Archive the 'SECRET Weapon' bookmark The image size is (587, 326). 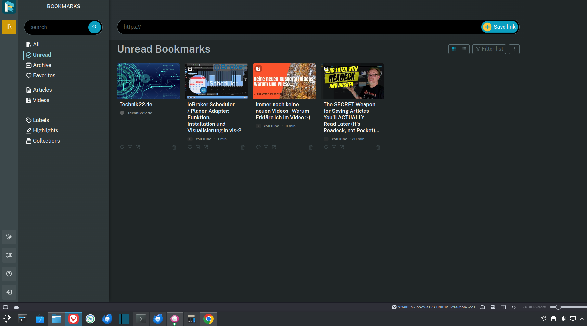(x=334, y=147)
